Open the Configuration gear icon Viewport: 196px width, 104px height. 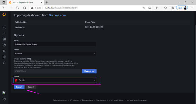click(x=4, y=57)
